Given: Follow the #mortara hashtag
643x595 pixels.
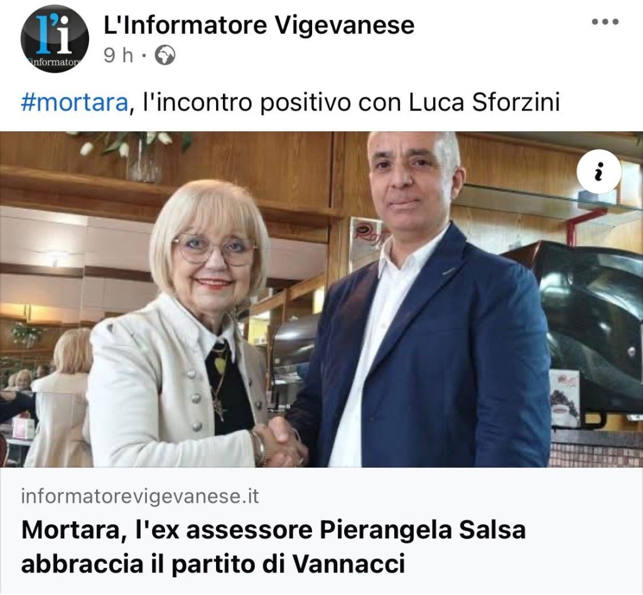Looking at the screenshot, I should (x=74, y=102).
